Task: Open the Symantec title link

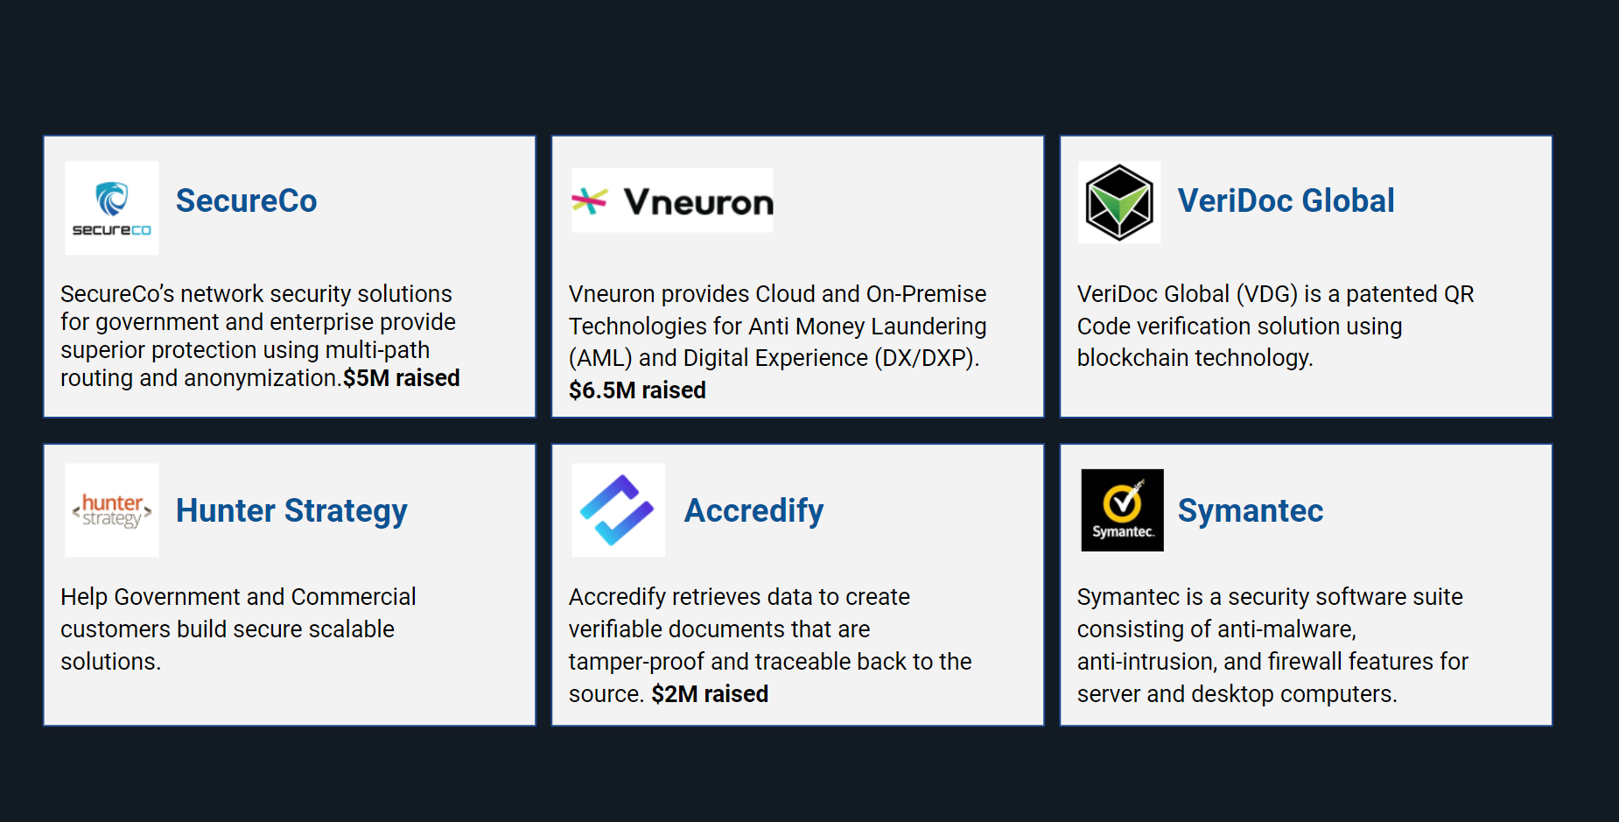Action: [1250, 510]
